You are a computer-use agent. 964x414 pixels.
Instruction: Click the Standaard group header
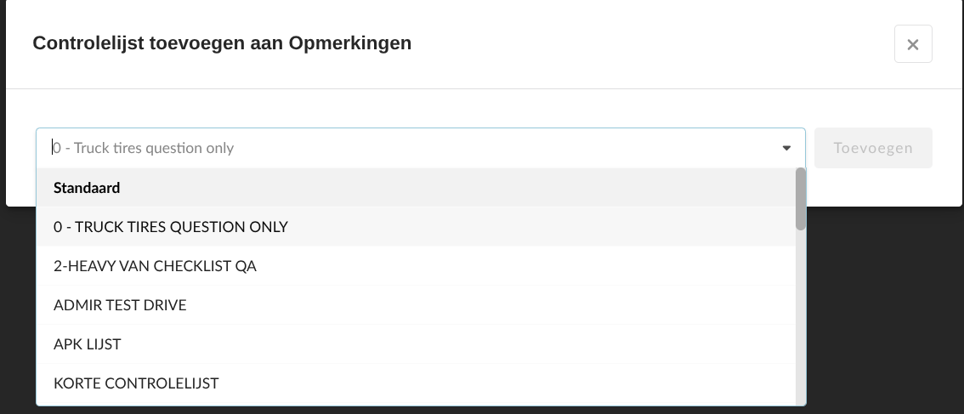pyautogui.click(x=87, y=188)
